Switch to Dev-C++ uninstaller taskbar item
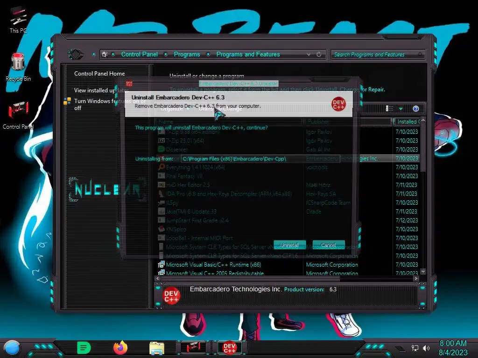Image resolution: width=478 pixels, height=358 pixels. click(x=229, y=348)
